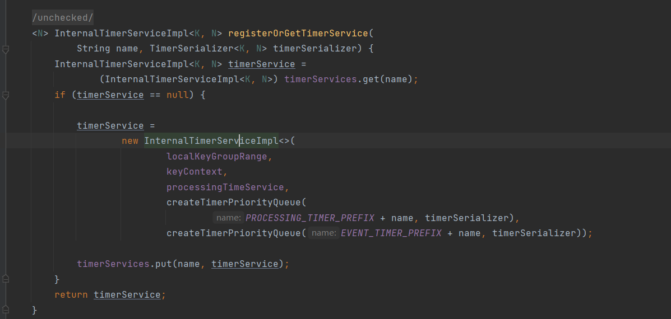Click first createTimerPriorityQueue call on its own line

(234, 203)
